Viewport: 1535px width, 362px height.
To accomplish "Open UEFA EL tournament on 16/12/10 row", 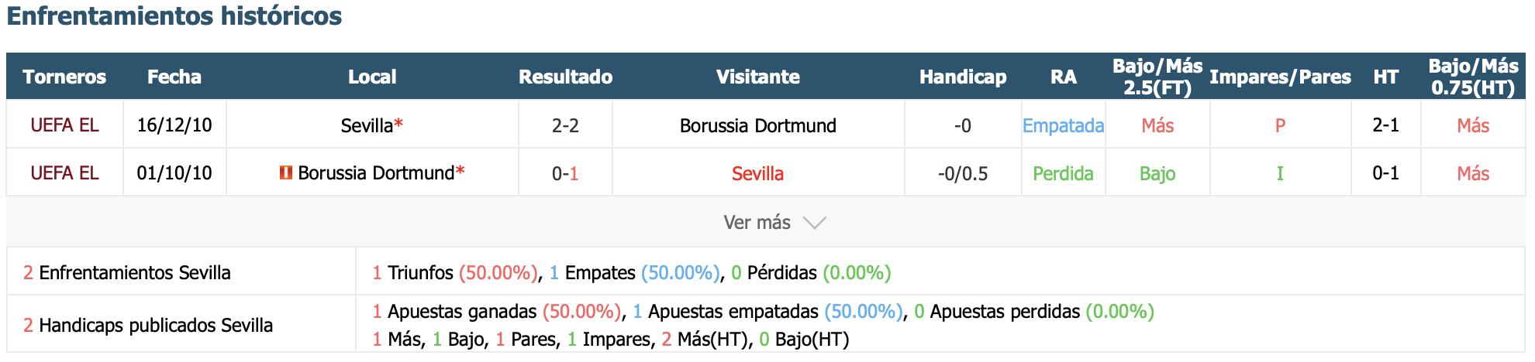I will click(65, 125).
